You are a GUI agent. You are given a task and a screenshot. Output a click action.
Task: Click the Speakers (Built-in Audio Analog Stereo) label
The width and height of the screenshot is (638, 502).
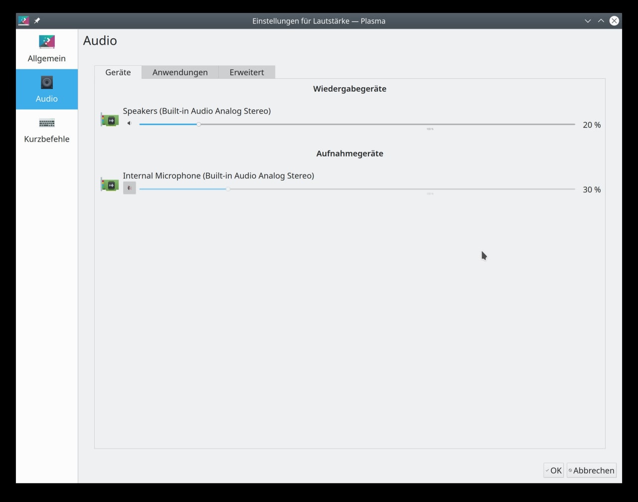(x=197, y=111)
